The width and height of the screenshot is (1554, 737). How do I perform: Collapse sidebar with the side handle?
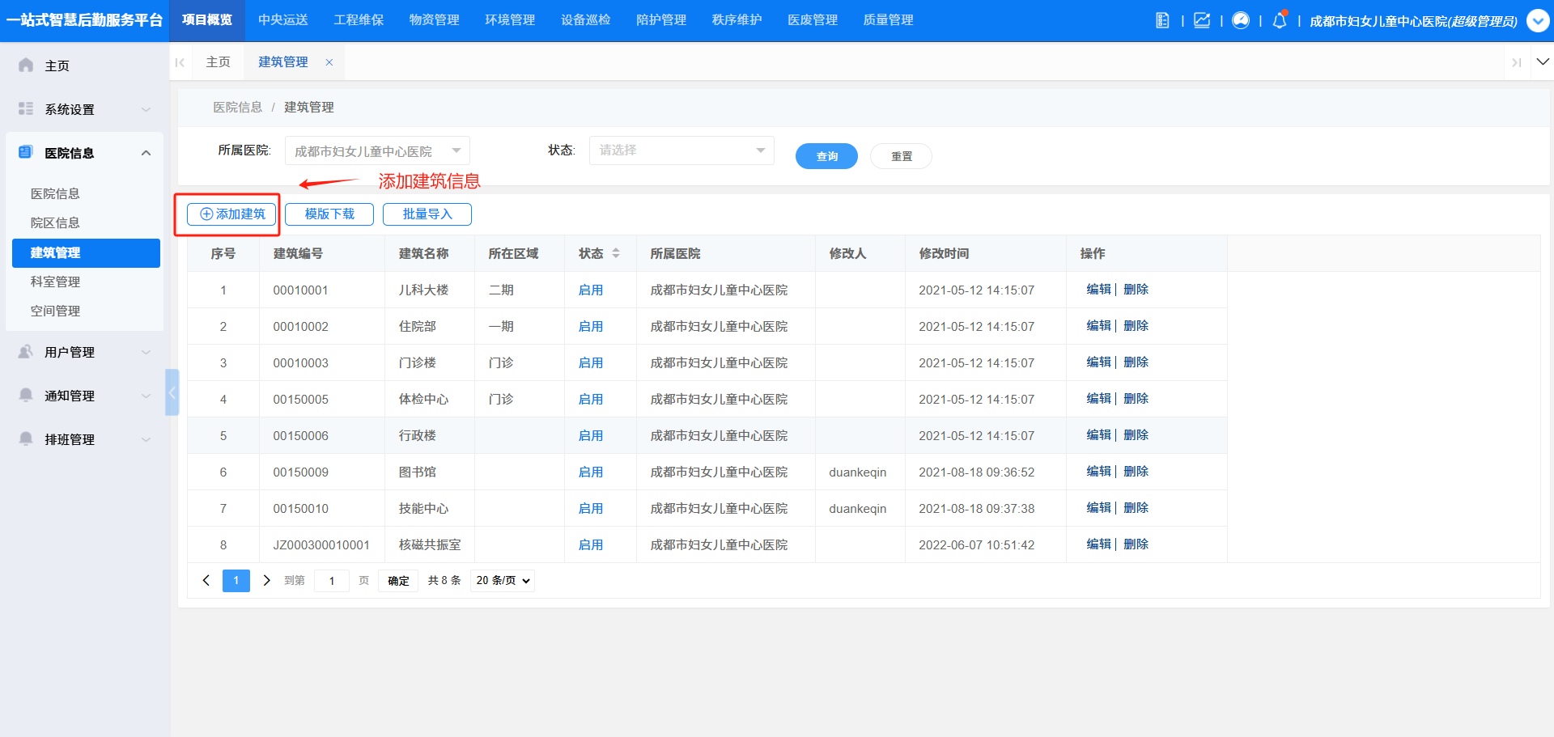172,392
